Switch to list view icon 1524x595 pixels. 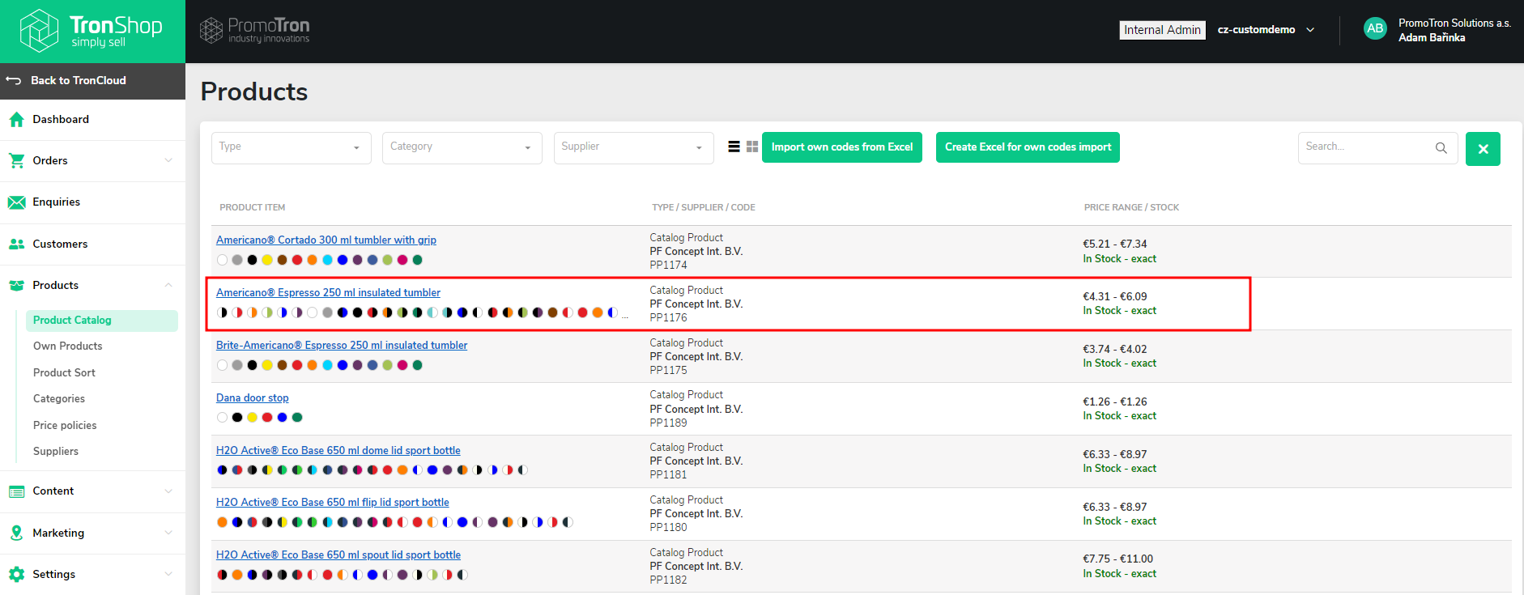(x=734, y=147)
